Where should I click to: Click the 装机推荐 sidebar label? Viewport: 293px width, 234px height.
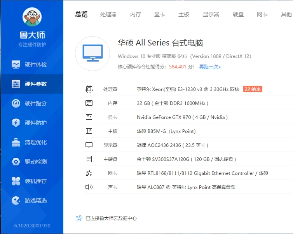tap(36, 181)
